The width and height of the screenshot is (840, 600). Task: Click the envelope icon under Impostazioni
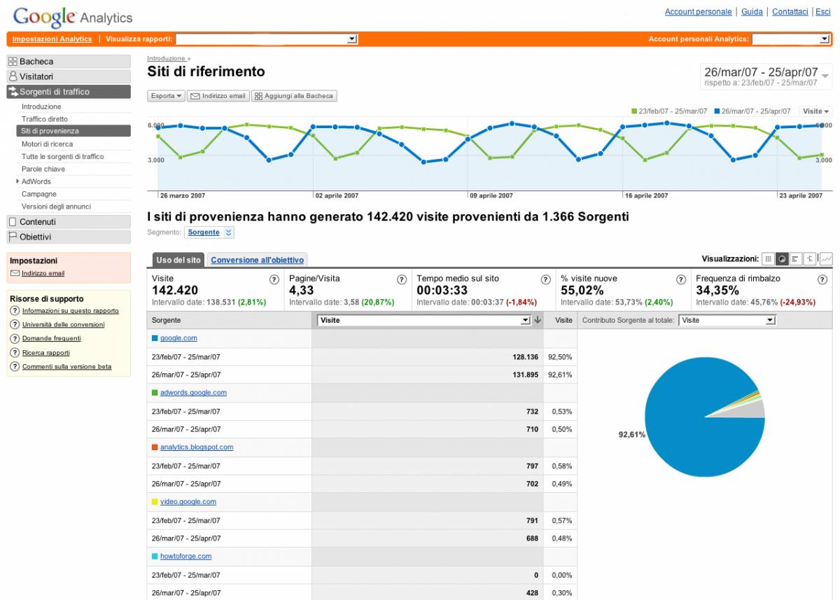[x=15, y=273]
